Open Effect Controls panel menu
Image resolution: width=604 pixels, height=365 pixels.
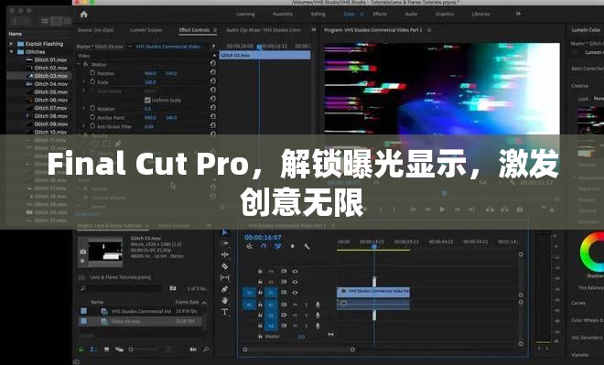tap(215, 30)
